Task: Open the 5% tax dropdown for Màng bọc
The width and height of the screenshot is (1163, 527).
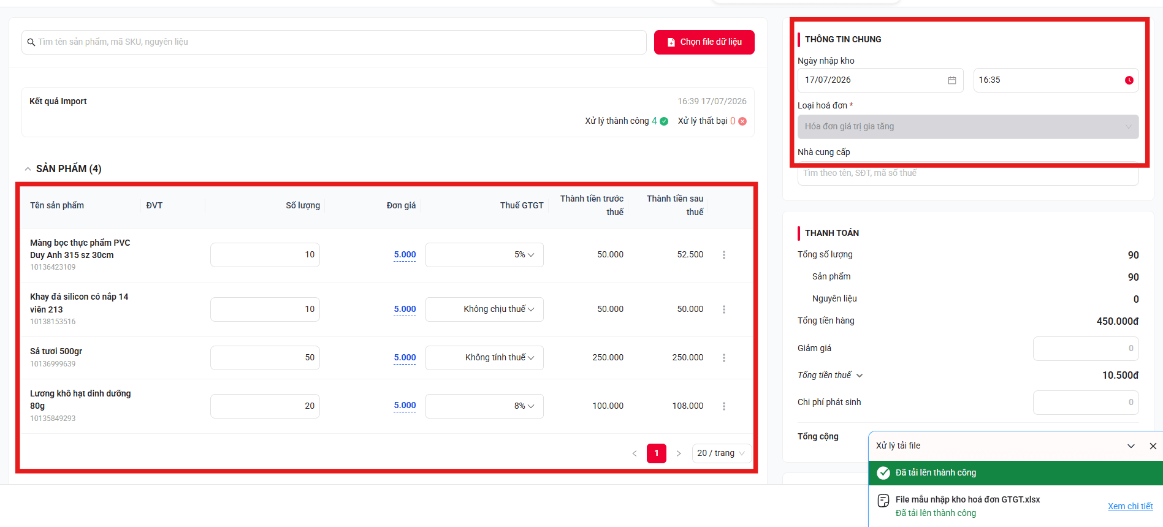Action: click(484, 255)
